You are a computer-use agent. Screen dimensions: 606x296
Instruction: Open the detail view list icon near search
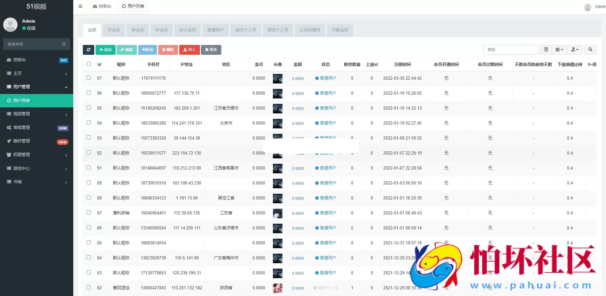[x=545, y=50]
